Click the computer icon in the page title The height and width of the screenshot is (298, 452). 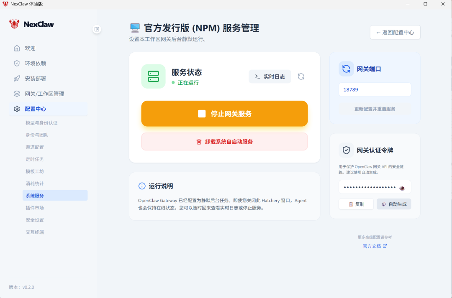[x=135, y=28]
